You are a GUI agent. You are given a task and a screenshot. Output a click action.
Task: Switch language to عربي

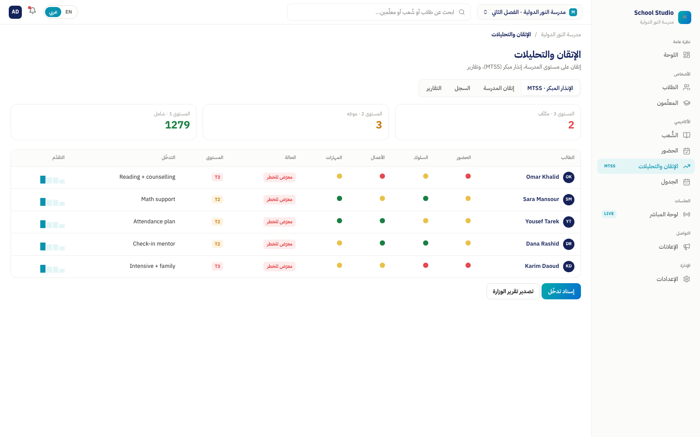53,12
